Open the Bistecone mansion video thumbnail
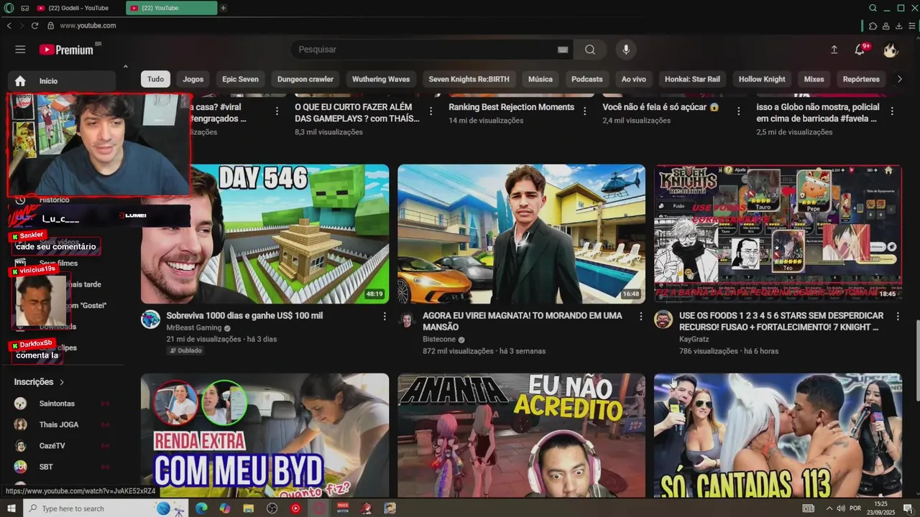The height and width of the screenshot is (517, 920). (x=521, y=234)
